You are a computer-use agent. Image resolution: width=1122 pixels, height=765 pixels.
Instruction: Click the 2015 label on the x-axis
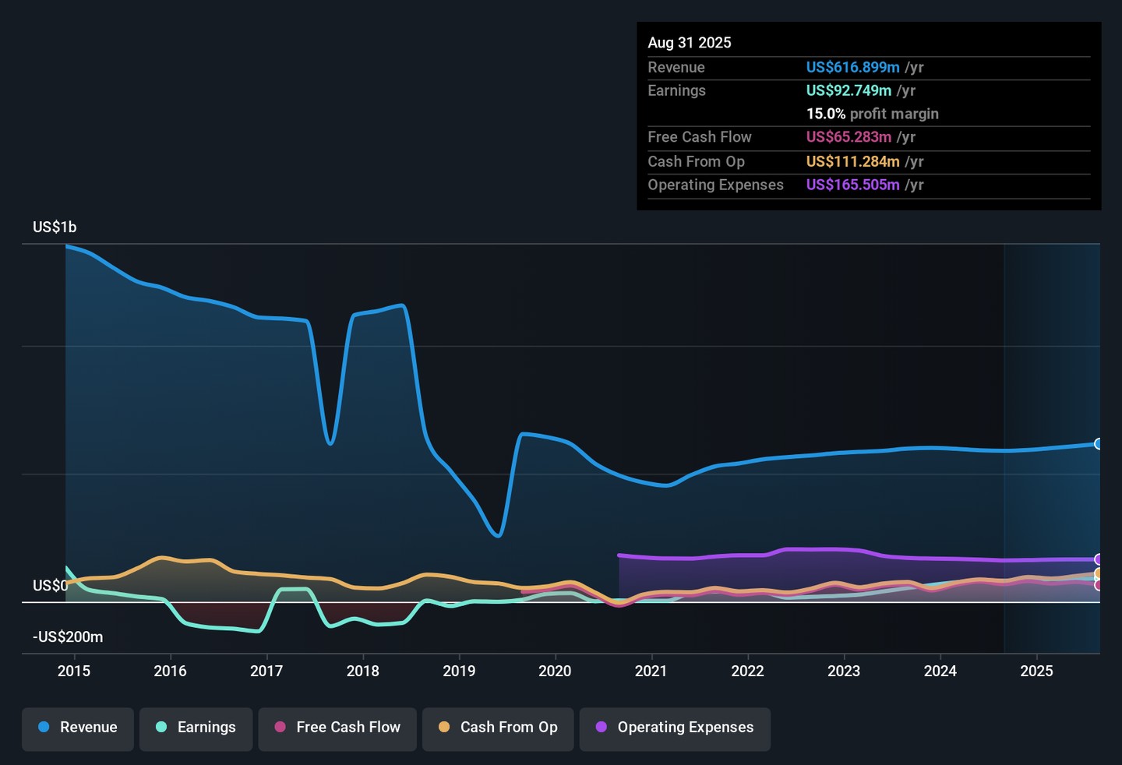coord(74,672)
